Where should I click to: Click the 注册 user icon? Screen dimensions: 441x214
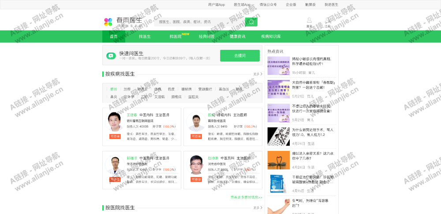point(327,20)
